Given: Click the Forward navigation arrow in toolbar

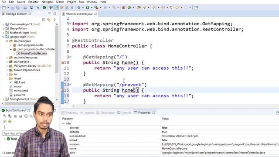Looking at the screenshot, I should [186, 8].
